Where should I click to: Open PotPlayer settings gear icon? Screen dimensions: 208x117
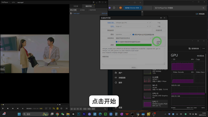tap(61, 109)
